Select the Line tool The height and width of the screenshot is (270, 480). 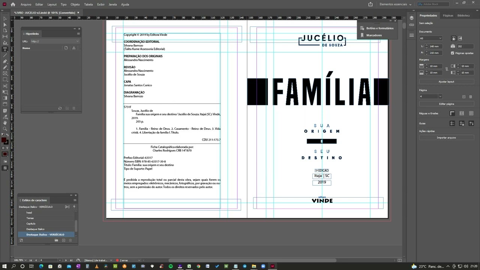coord(5,55)
